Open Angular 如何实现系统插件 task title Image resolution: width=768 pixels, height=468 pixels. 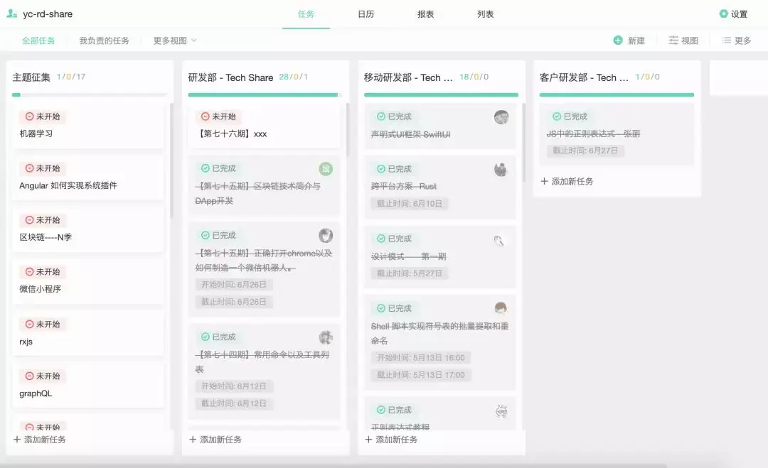click(68, 185)
